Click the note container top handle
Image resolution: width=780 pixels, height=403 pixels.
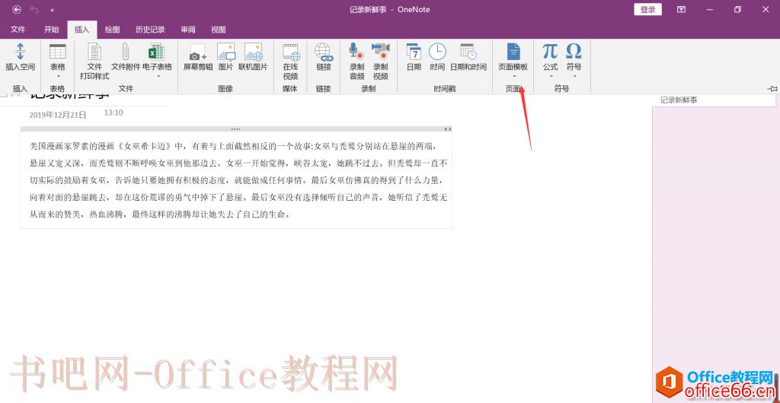236,129
